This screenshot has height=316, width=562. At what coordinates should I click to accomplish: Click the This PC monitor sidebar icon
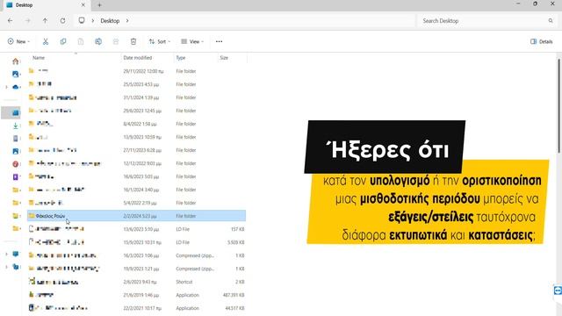coord(16,254)
